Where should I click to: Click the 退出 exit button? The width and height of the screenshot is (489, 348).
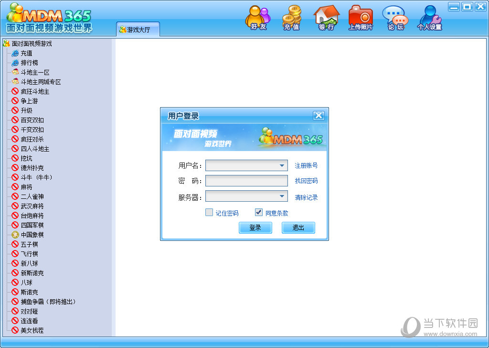[298, 228]
